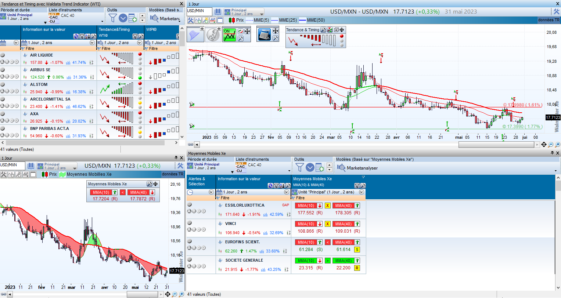Click the info icon next to VINCI
Viewport: 561px width, 298px height.
point(220,224)
